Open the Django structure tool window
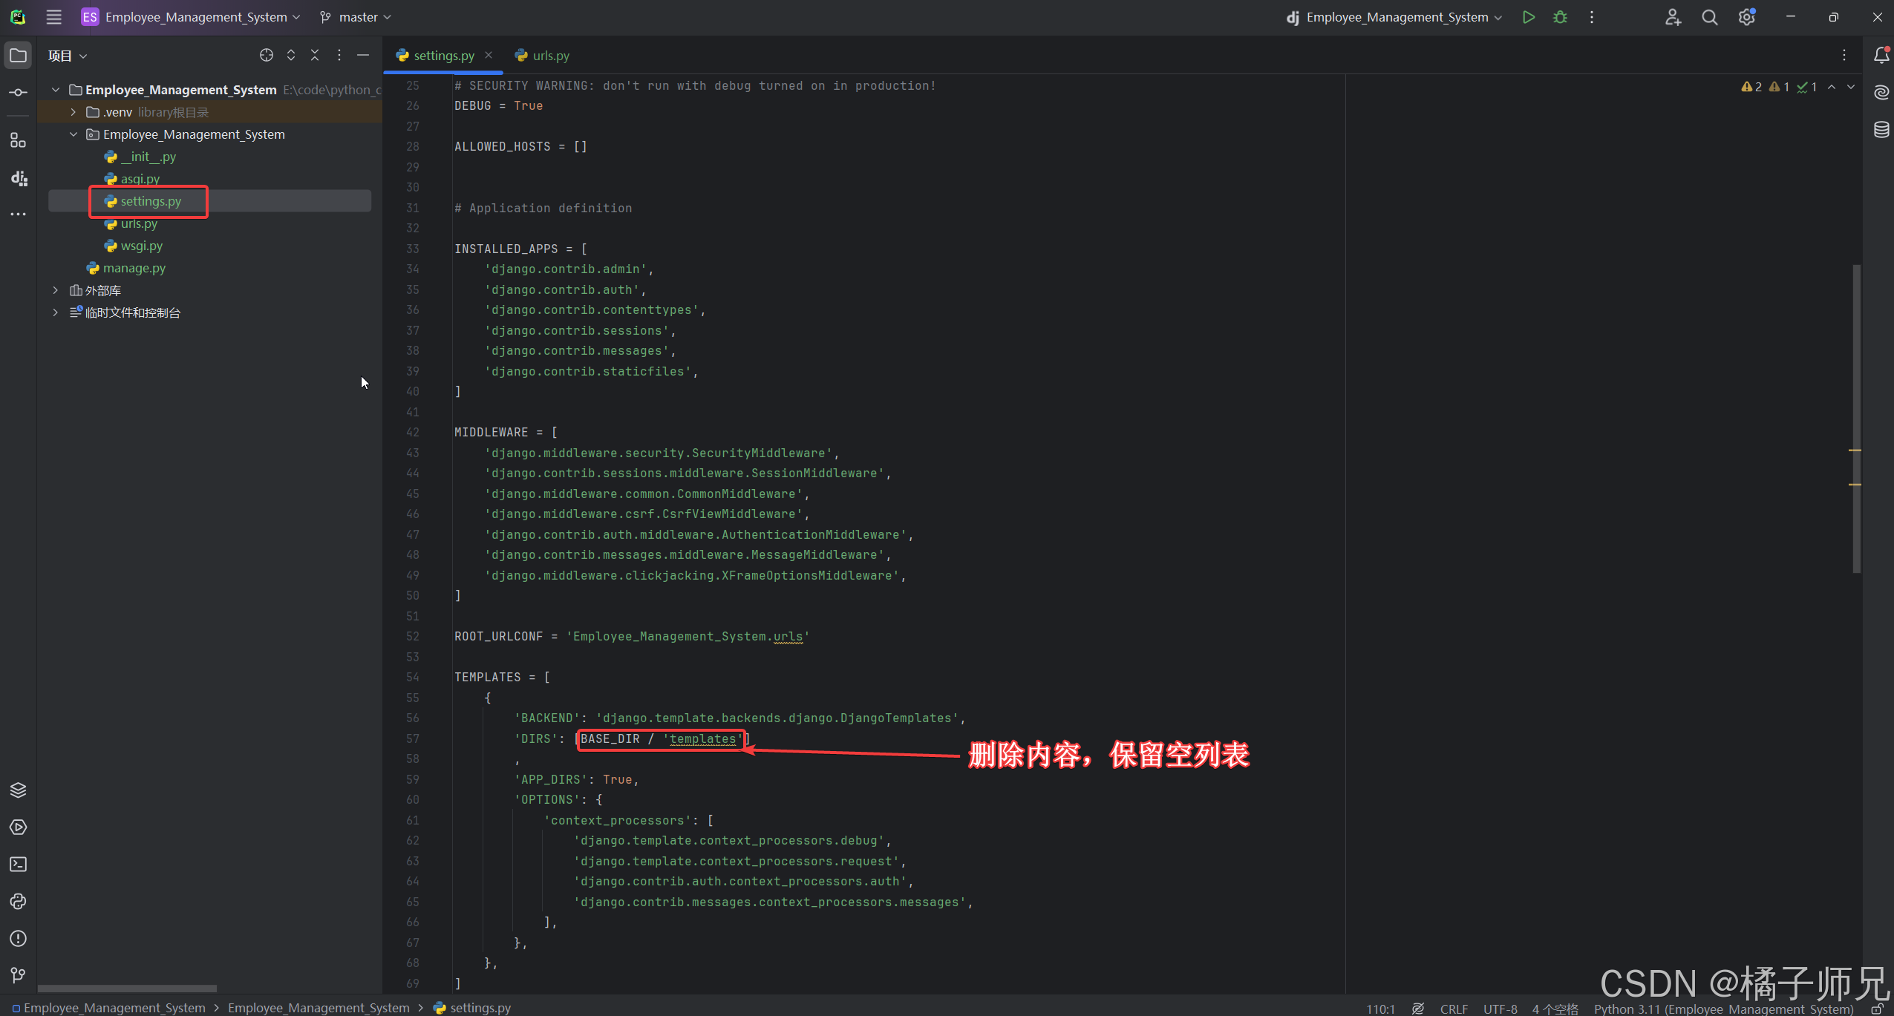This screenshot has width=1894, height=1016. coord(18,178)
